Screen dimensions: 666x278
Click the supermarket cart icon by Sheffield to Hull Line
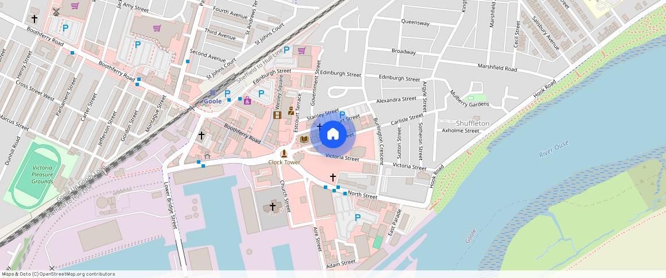click(x=301, y=51)
